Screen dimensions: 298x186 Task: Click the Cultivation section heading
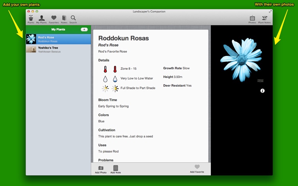click(x=107, y=130)
